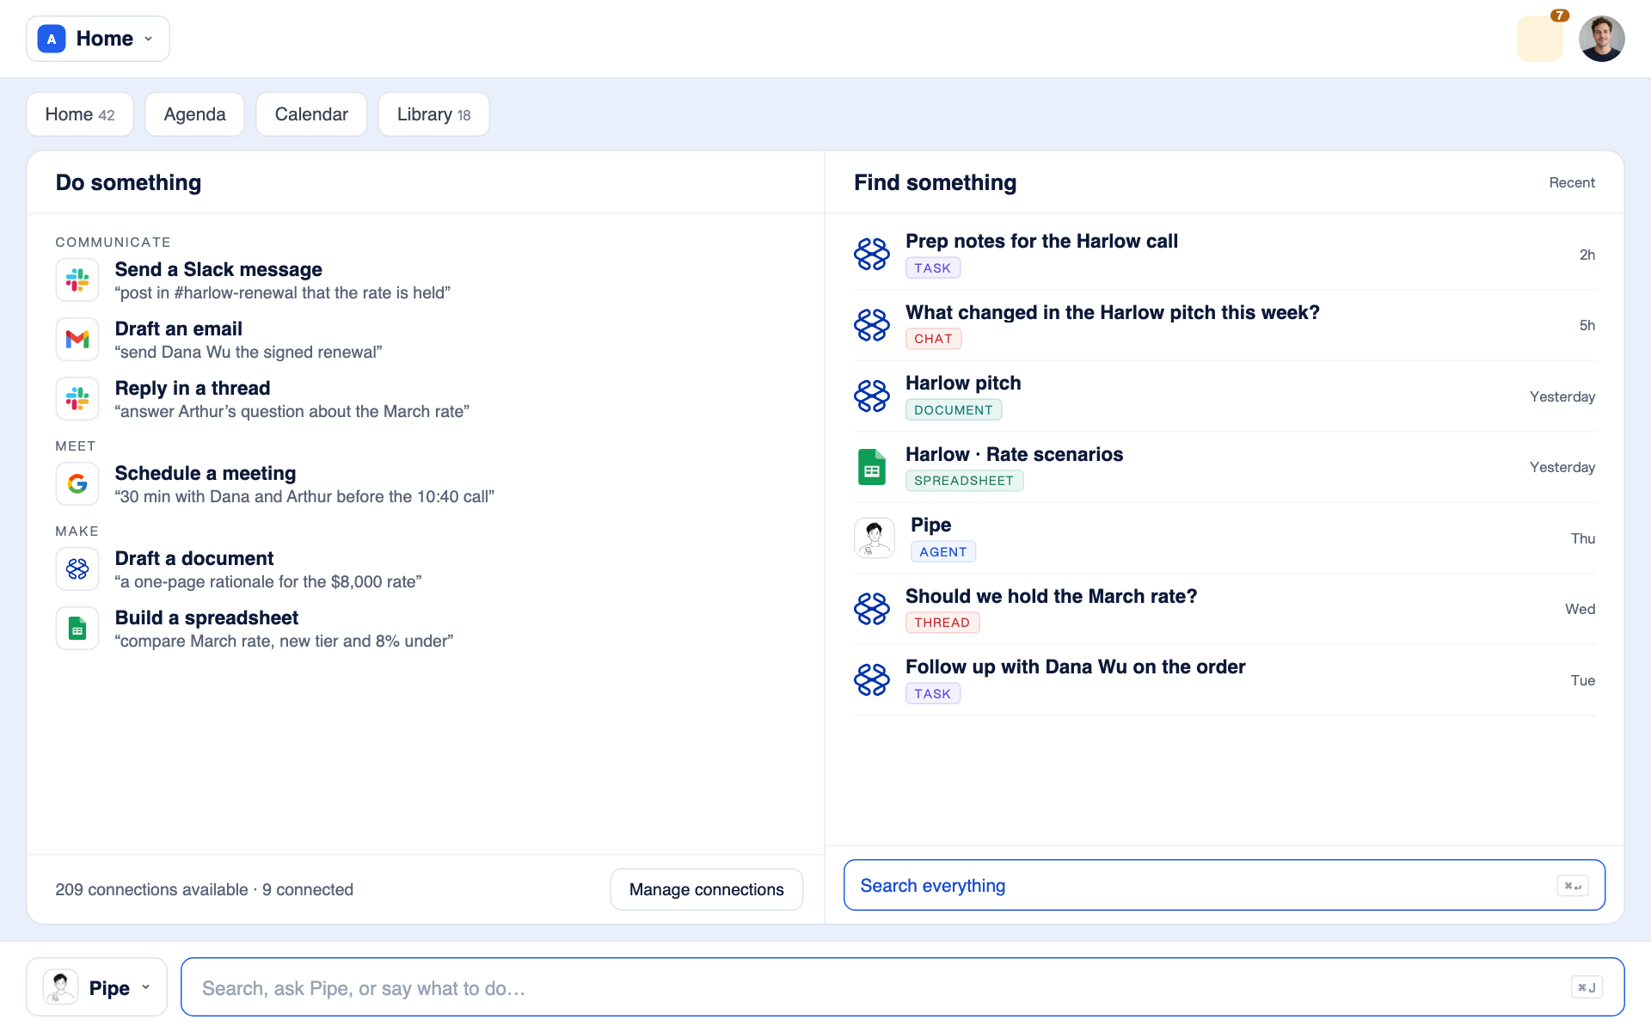Open the Library 18 tab
The image size is (1651, 1032).
click(433, 114)
